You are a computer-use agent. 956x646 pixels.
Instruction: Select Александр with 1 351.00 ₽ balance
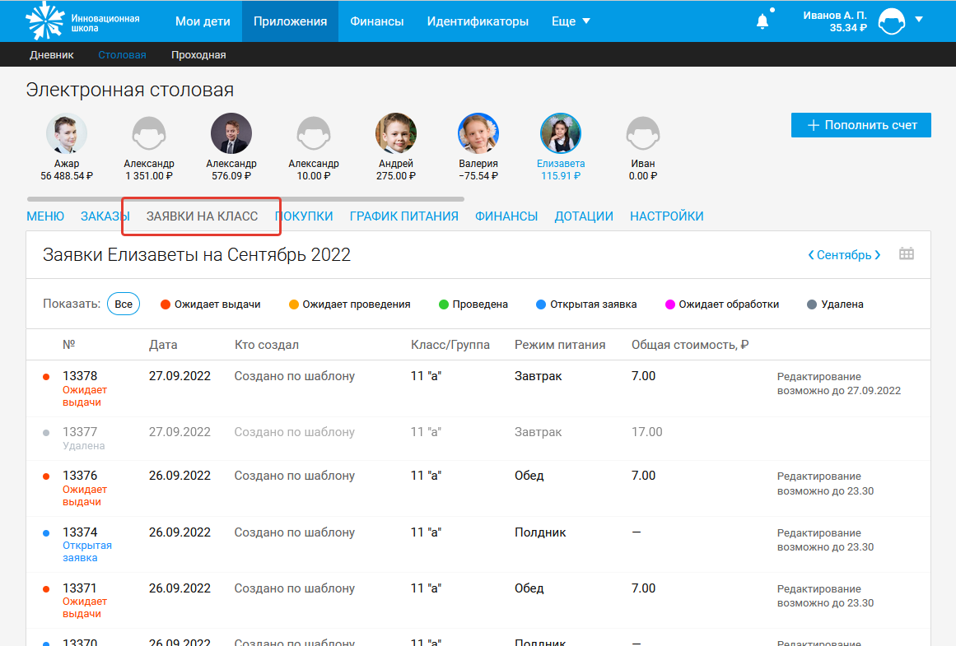point(149,133)
